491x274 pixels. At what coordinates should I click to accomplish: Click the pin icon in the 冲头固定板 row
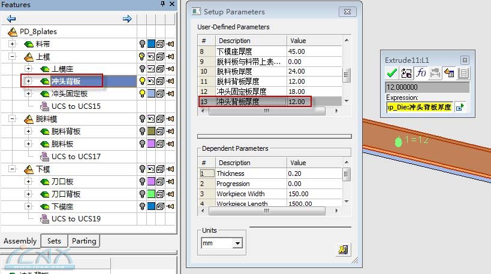click(x=170, y=93)
